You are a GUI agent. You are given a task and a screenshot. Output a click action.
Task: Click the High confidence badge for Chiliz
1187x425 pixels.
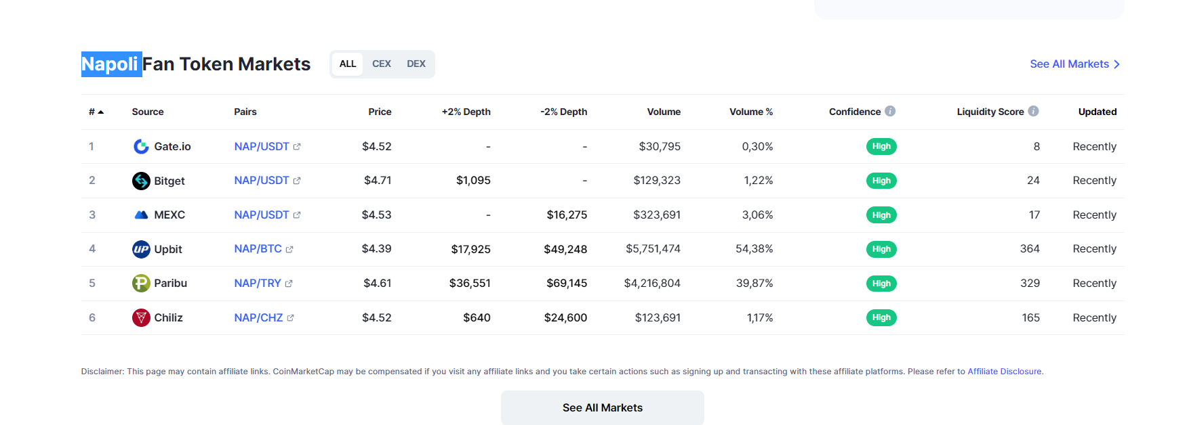[x=881, y=317]
